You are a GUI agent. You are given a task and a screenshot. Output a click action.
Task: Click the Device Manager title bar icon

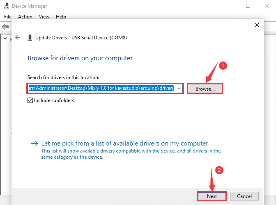tap(6, 6)
